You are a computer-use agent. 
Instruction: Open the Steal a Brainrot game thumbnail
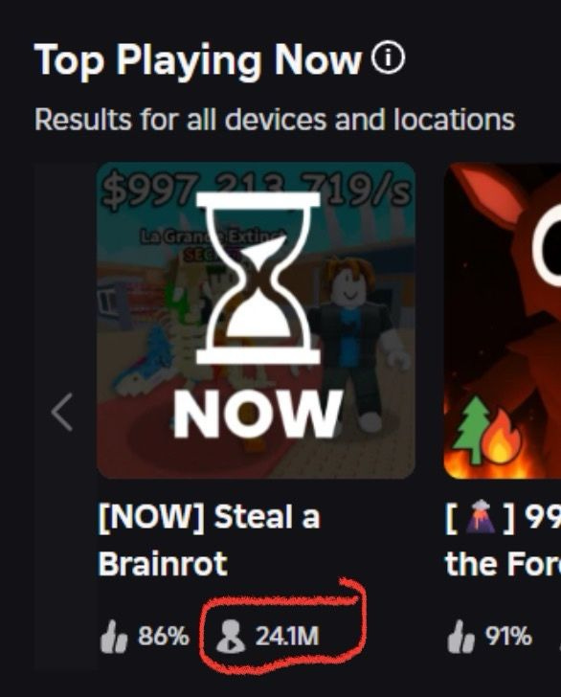pos(256,321)
